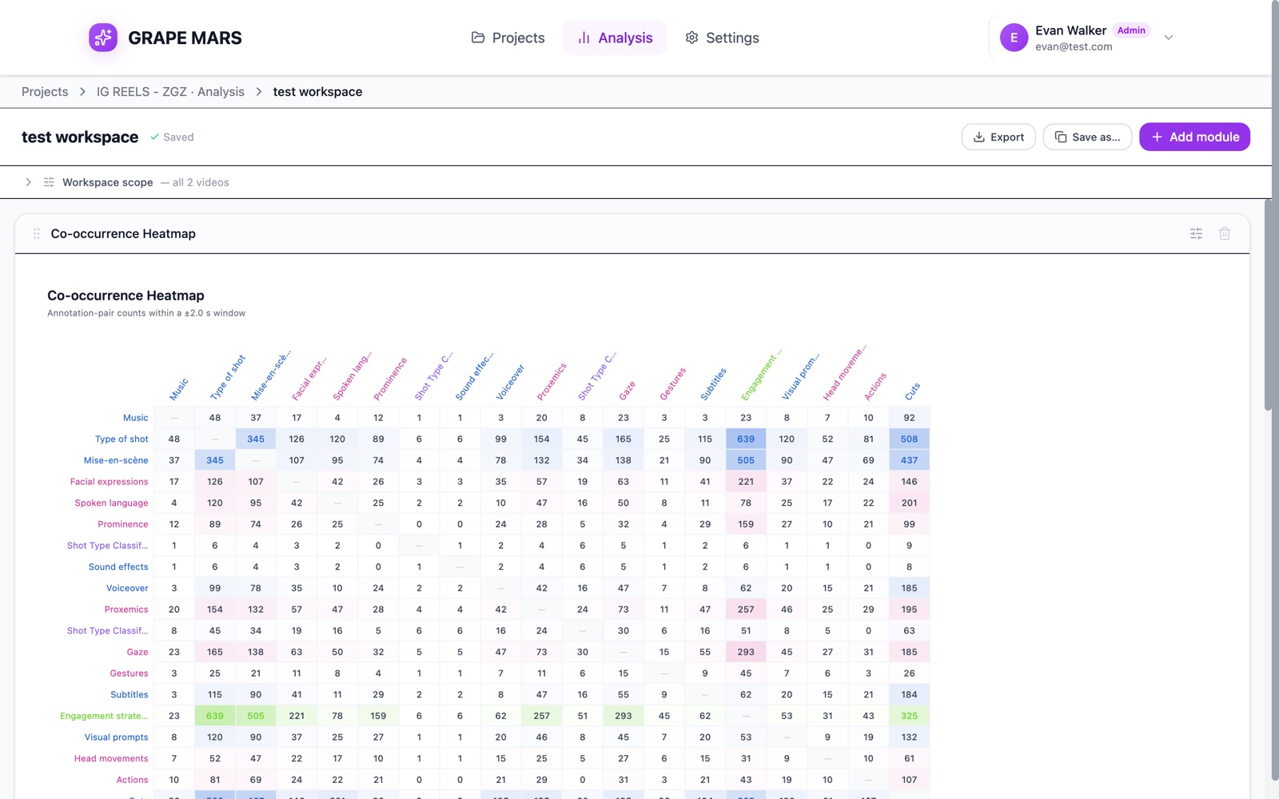Click the Sound effects row label
Viewport: 1279px width, 799px height.
tap(118, 566)
